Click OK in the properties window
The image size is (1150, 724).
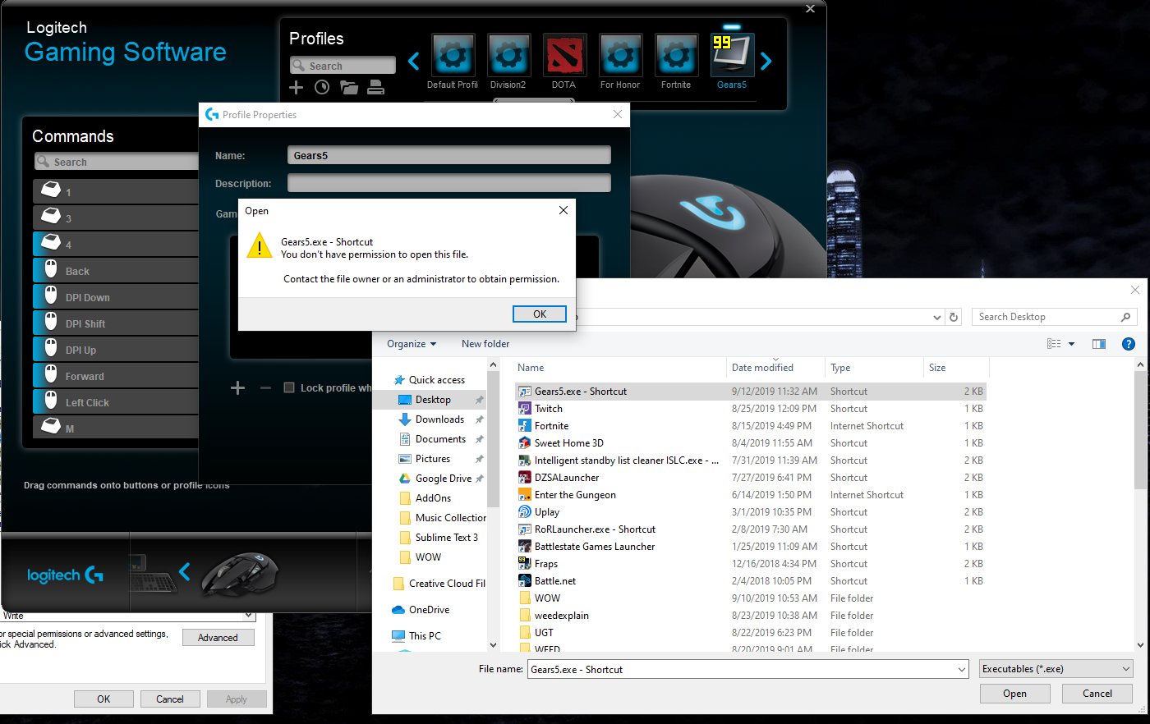pos(103,699)
